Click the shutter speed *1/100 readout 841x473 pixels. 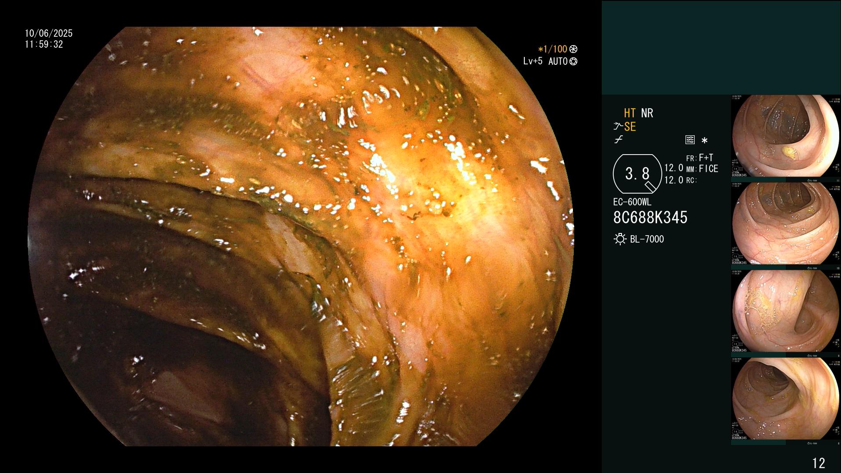point(552,49)
